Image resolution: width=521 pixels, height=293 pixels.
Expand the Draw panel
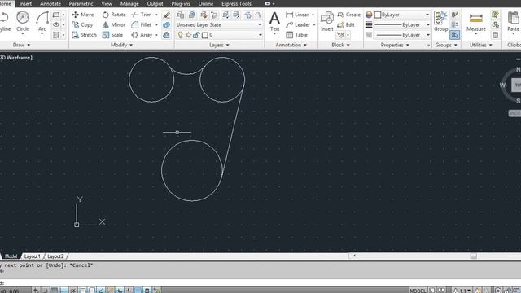(21, 45)
